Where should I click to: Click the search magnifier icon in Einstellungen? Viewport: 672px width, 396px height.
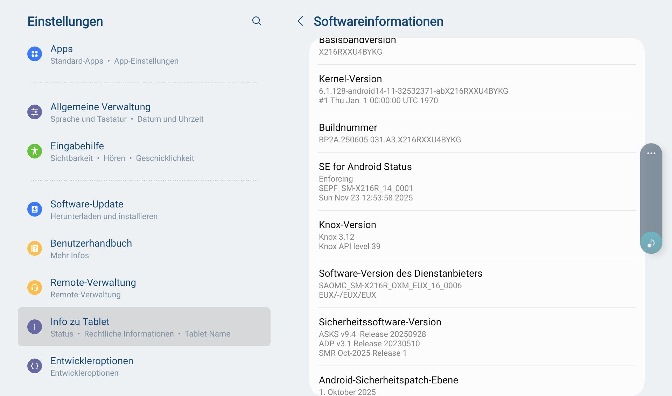coord(257,21)
